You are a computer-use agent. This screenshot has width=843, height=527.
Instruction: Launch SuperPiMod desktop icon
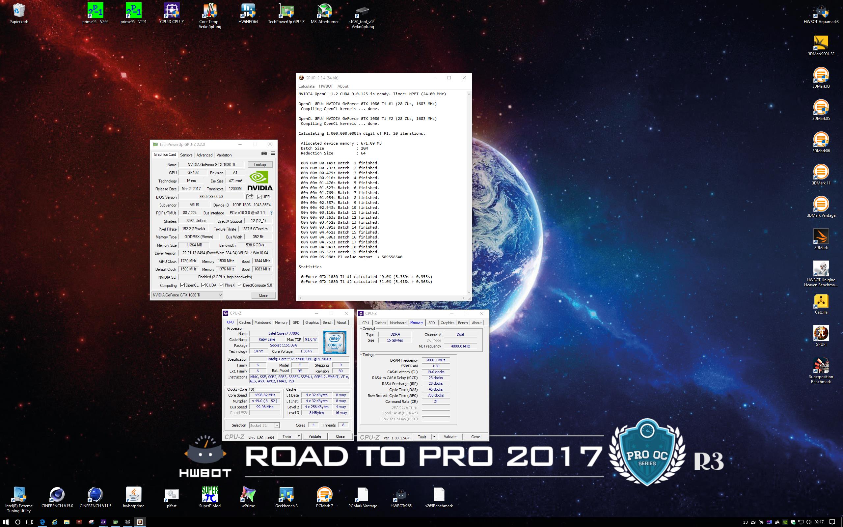(210, 497)
